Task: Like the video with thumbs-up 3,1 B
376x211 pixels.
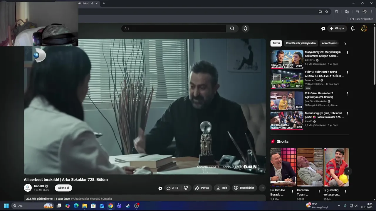Action: (x=173, y=188)
